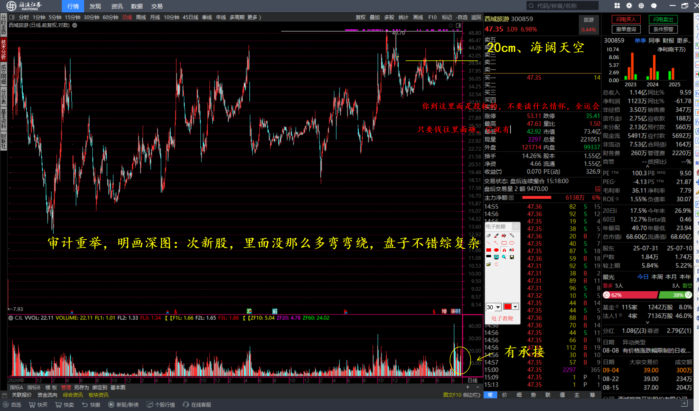The image size is (699, 411).
Task: Click 闪电买入 button
Action: pyautogui.click(x=626, y=19)
